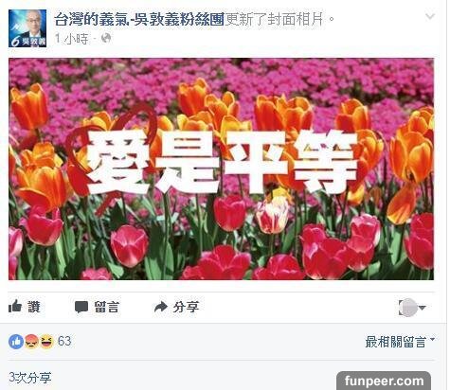450x390 pixels.
Task: Open the 台灣的義氣-吳敦義粉絲團 page link
Action: tap(139, 19)
